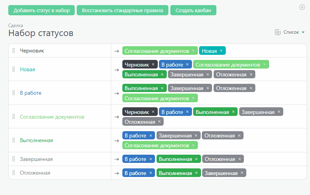Grab the drag handle of the Черновик row
The width and height of the screenshot is (310, 195).
14,51
